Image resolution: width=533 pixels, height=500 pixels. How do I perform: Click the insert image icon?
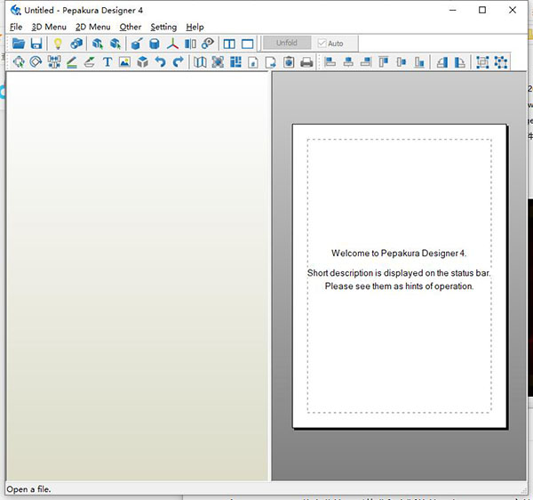point(124,62)
